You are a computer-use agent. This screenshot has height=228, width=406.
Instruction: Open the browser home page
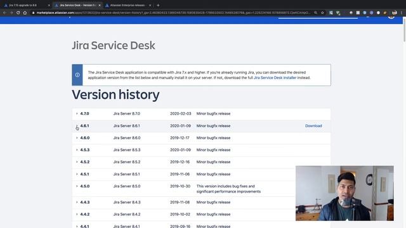[x=25, y=13]
